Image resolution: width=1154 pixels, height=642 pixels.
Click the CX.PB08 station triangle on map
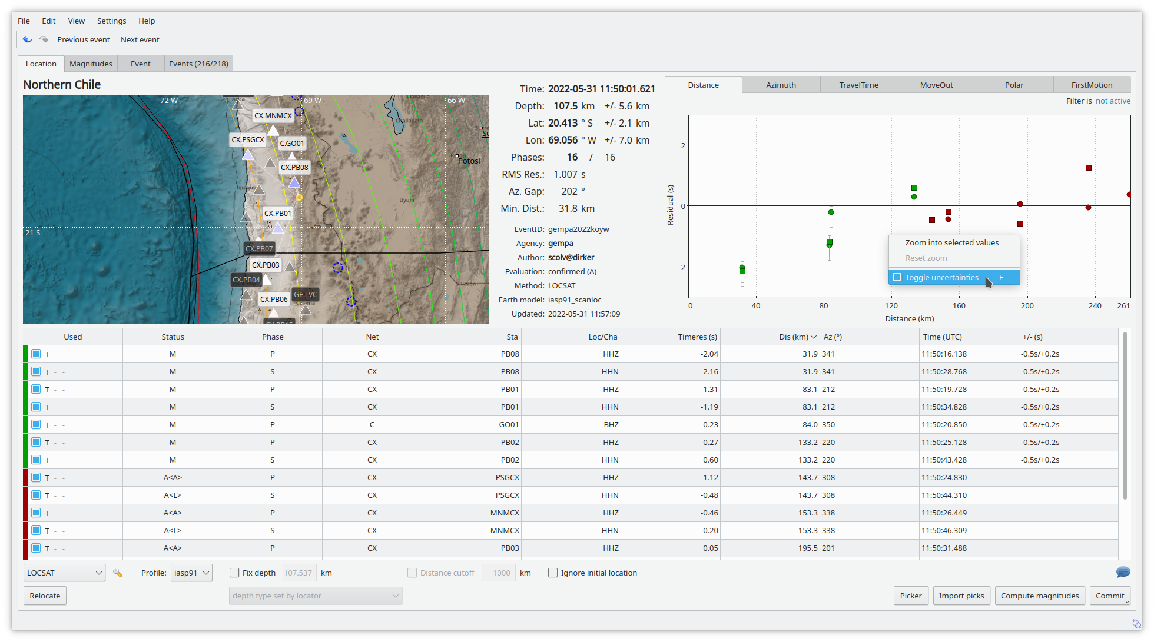(x=294, y=182)
